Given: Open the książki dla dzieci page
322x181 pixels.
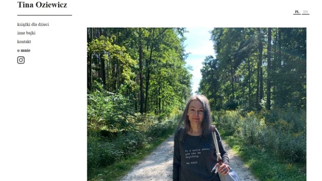Looking at the screenshot, I should [x=33, y=24].
